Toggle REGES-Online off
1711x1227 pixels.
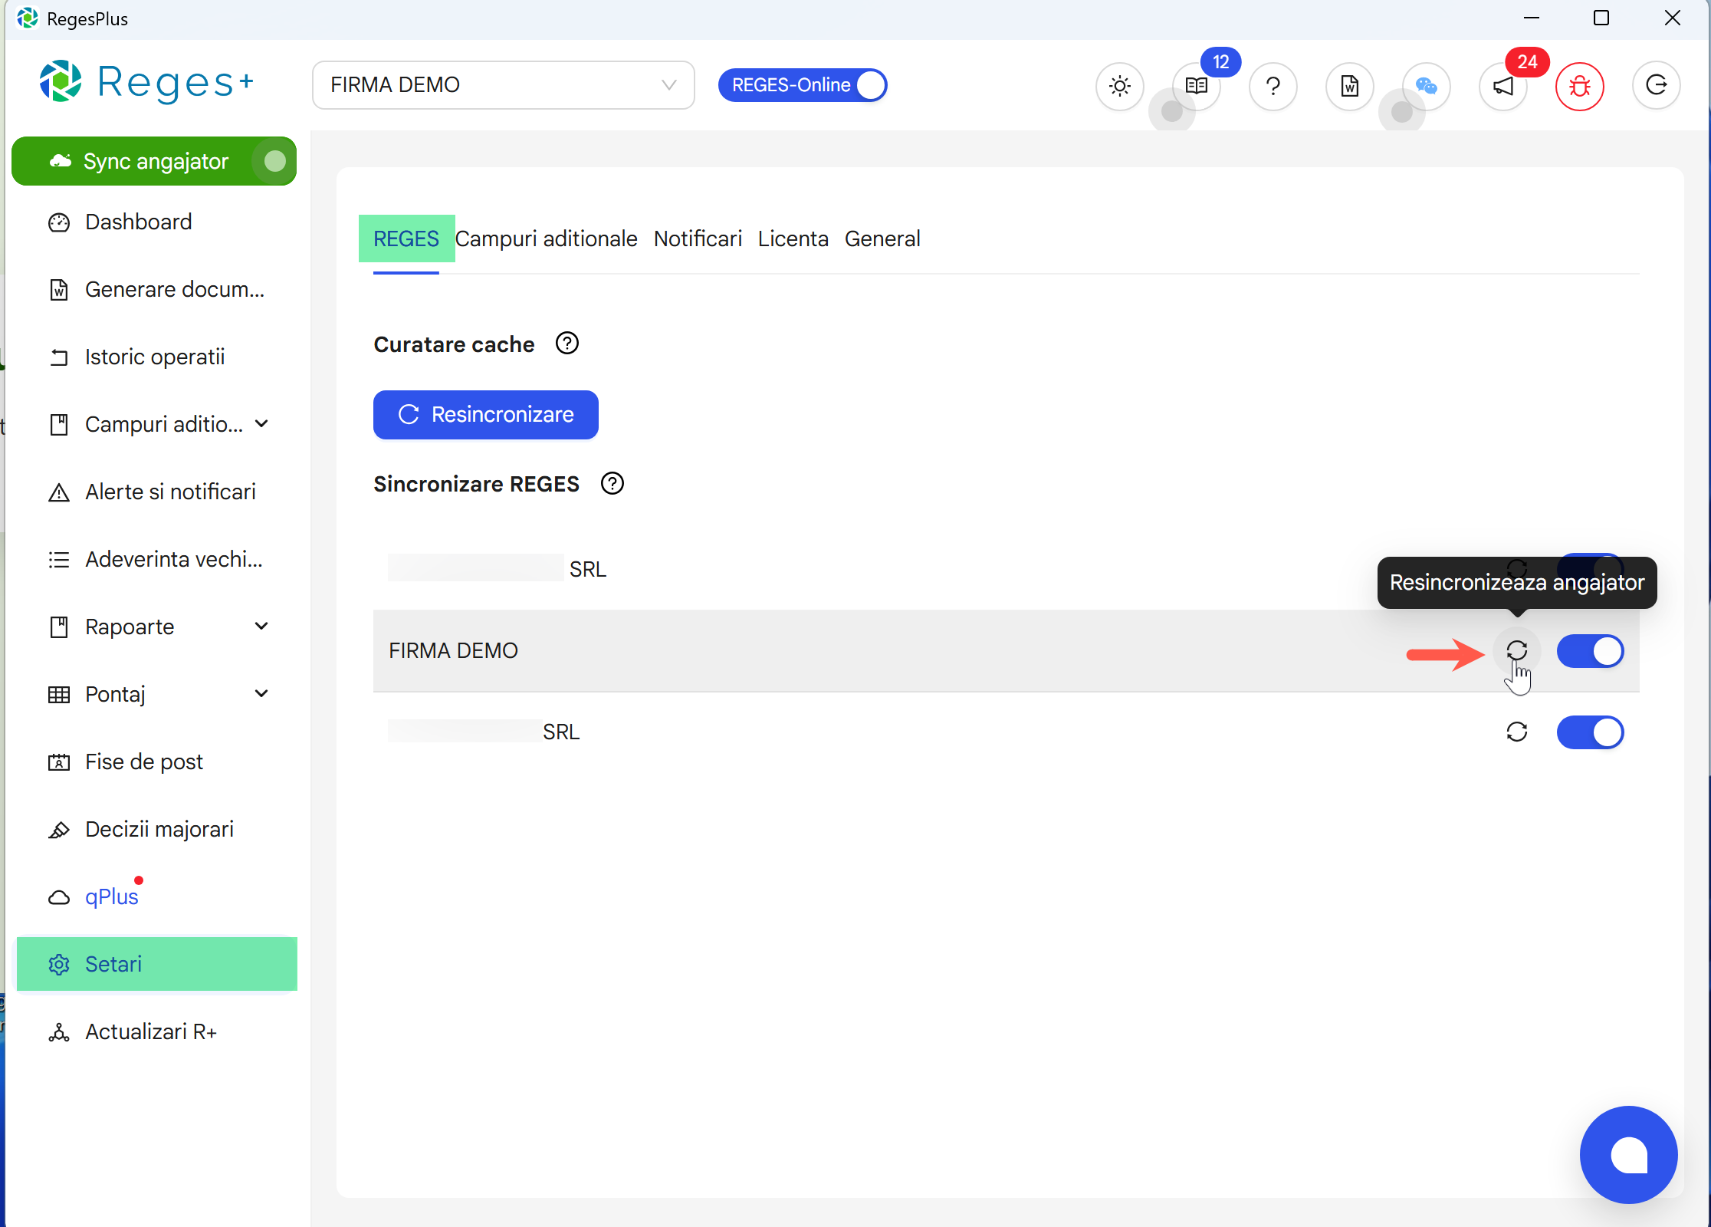870,85
